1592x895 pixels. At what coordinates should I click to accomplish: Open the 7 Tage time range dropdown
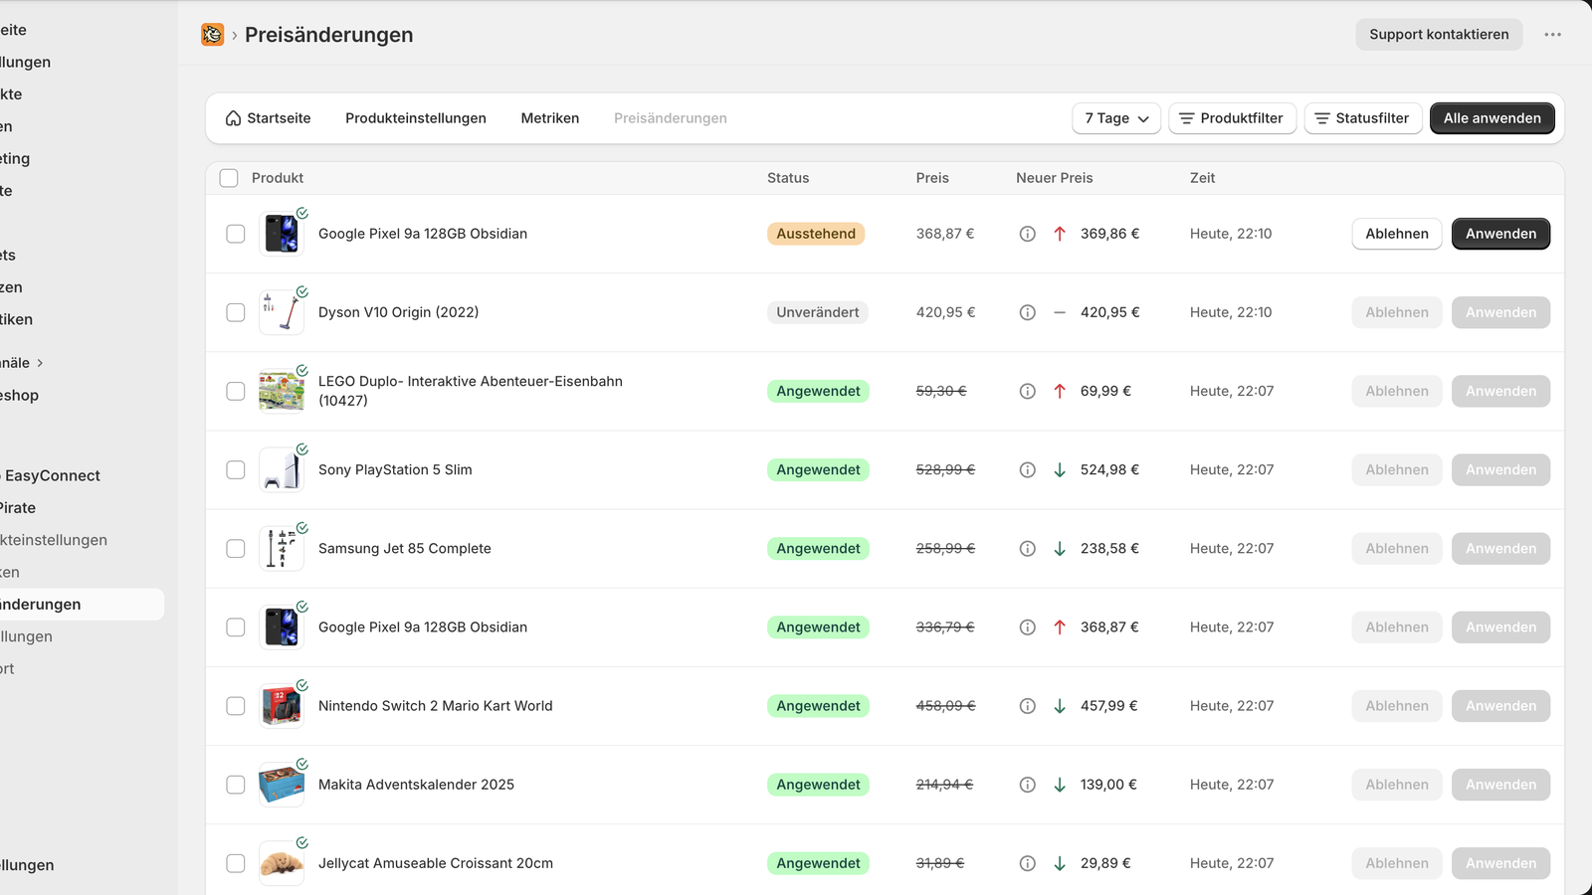pos(1116,118)
